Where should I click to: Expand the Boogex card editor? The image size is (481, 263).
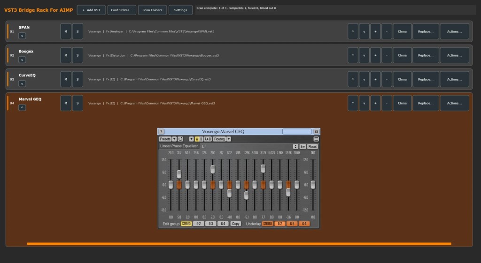point(22,60)
